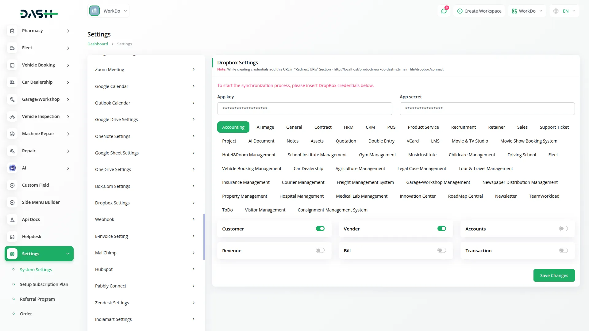Image resolution: width=589 pixels, height=331 pixels.
Task: Click the Machine Repair sidebar icon
Action: point(12,134)
